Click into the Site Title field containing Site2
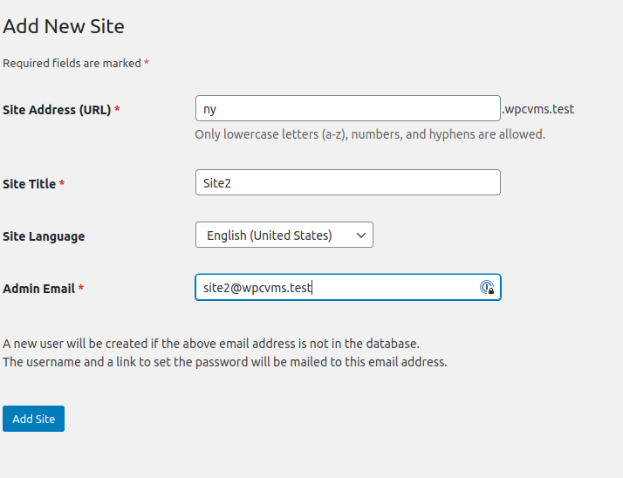This screenshot has width=623, height=478. (x=347, y=183)
